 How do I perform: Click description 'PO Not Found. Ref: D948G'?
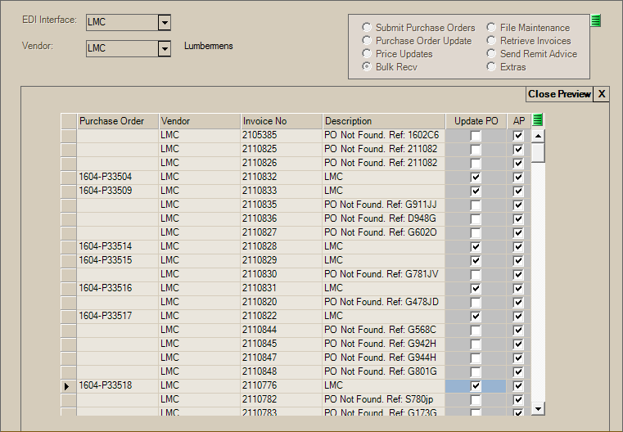coord(383,218)
